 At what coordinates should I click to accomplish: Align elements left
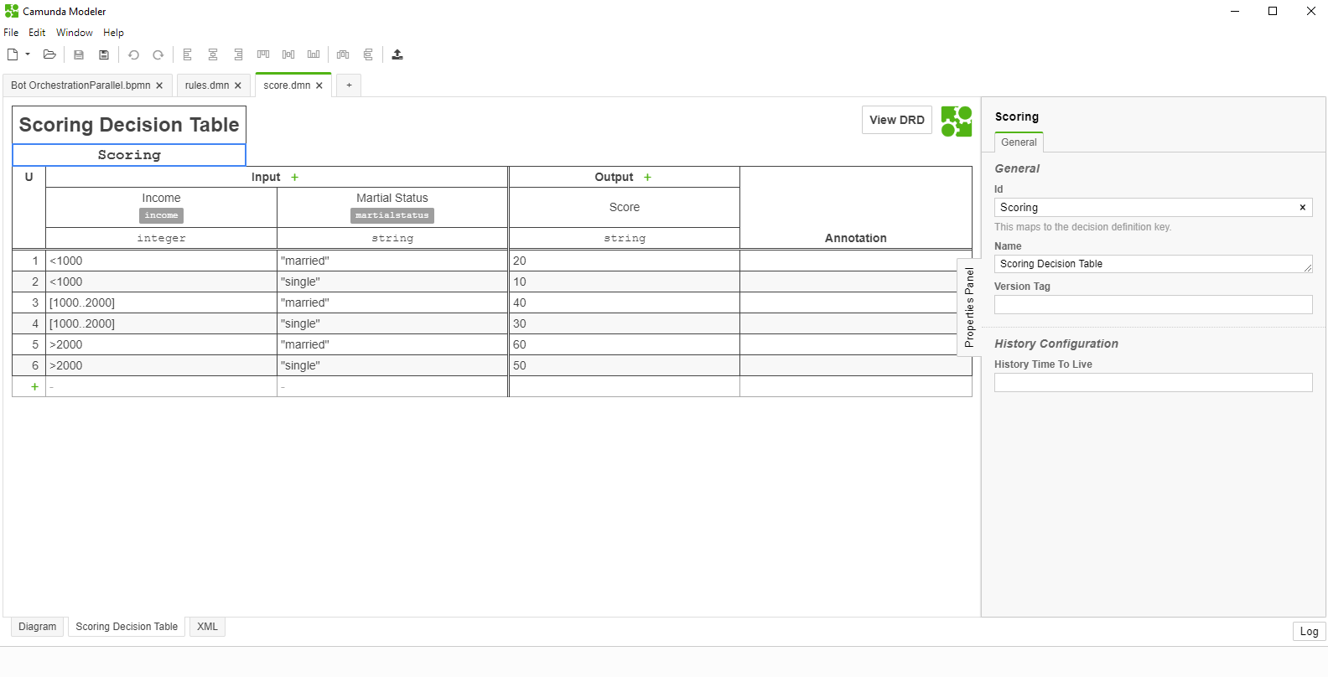pyautogui.click(x=188, y=54)
